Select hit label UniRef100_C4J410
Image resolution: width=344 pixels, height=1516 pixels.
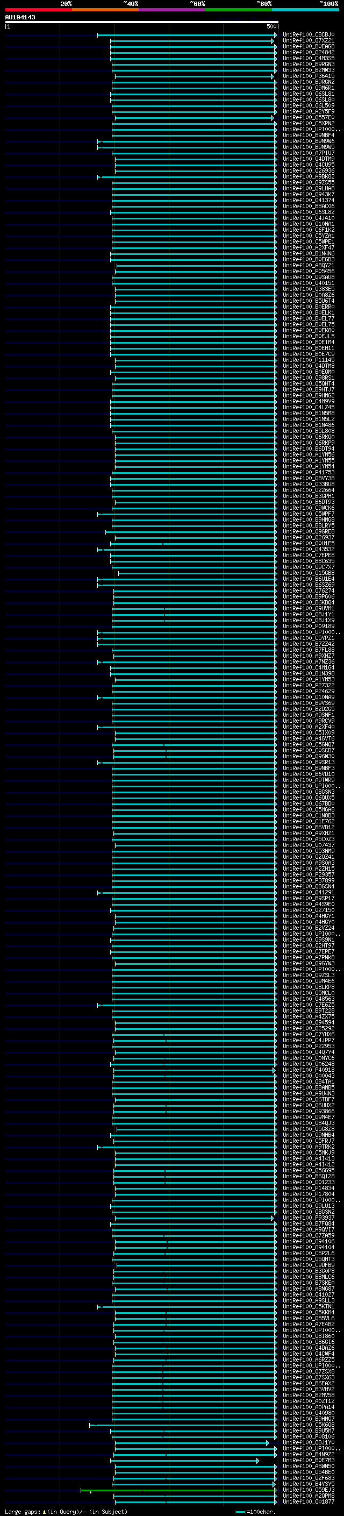click(x=308, y=218)
